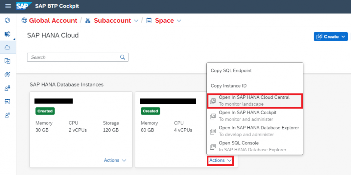Choose Copy SQL Endpoint from menu
Screen dimensions: 351x175
click(231, 71)
